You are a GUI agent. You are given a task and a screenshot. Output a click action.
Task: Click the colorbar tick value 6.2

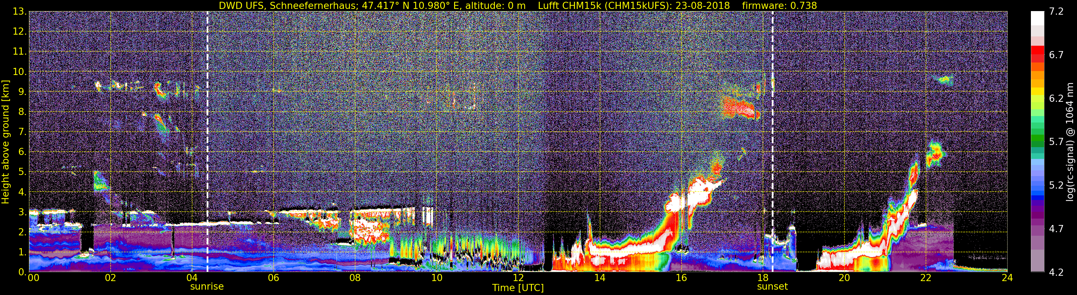[1056, 99]
